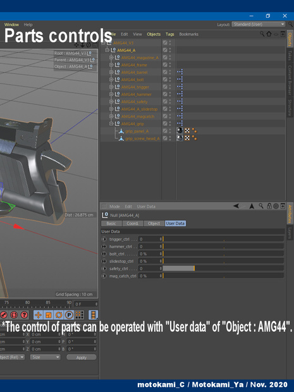Click the search icon in Object Manager

(x=262, y=34)
